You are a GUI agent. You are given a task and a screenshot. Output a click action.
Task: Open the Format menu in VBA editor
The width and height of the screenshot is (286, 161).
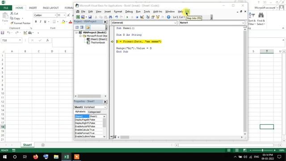[x=118, y=12]
